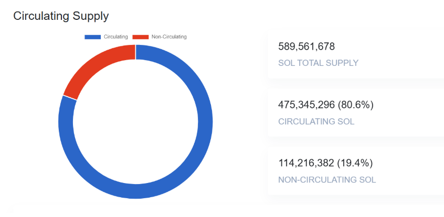This screenshot has height=217, width=444.
Task: Select the NON-CIRCULATING SOL label
Action: click(x=327, y=180)
